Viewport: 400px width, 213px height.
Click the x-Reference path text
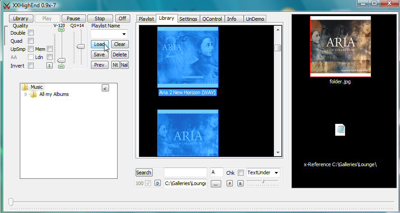pyautogui.click(x=340, y=164)
